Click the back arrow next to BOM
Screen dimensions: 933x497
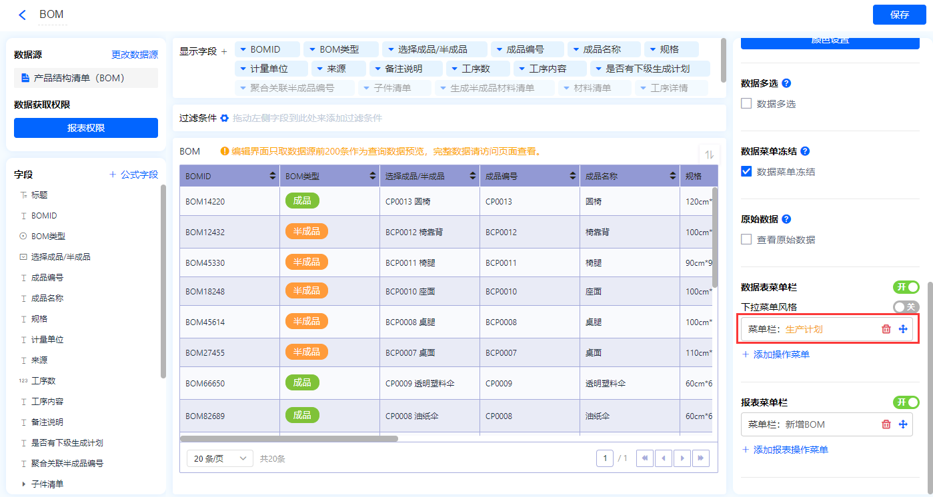point(23,15)
